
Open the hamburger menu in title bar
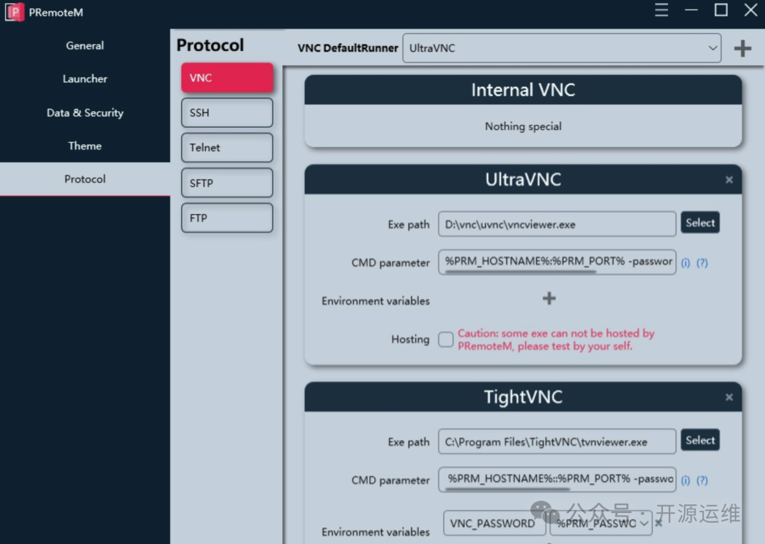tap(661, 10)
